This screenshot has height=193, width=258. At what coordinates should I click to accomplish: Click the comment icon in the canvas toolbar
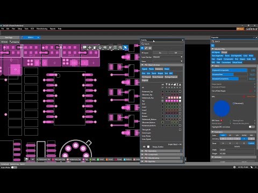[84, 48]
